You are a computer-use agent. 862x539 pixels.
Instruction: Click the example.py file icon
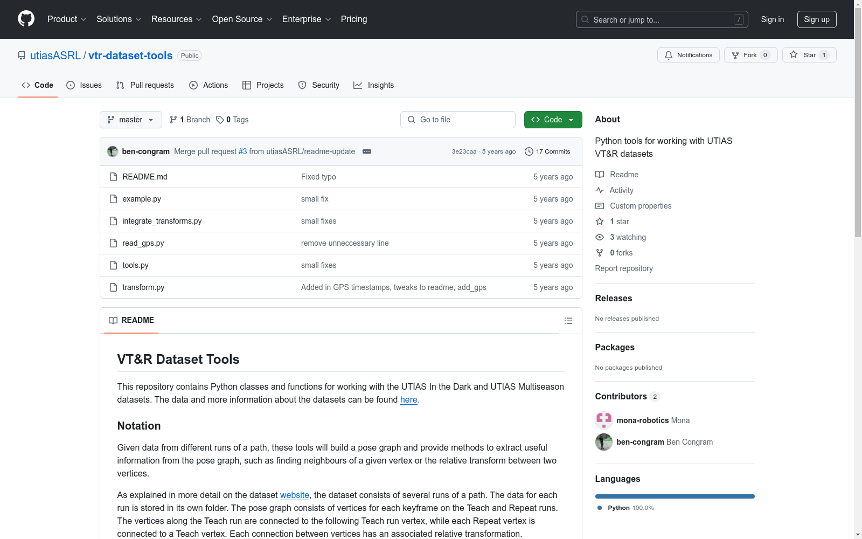click(x=113, y=199)
